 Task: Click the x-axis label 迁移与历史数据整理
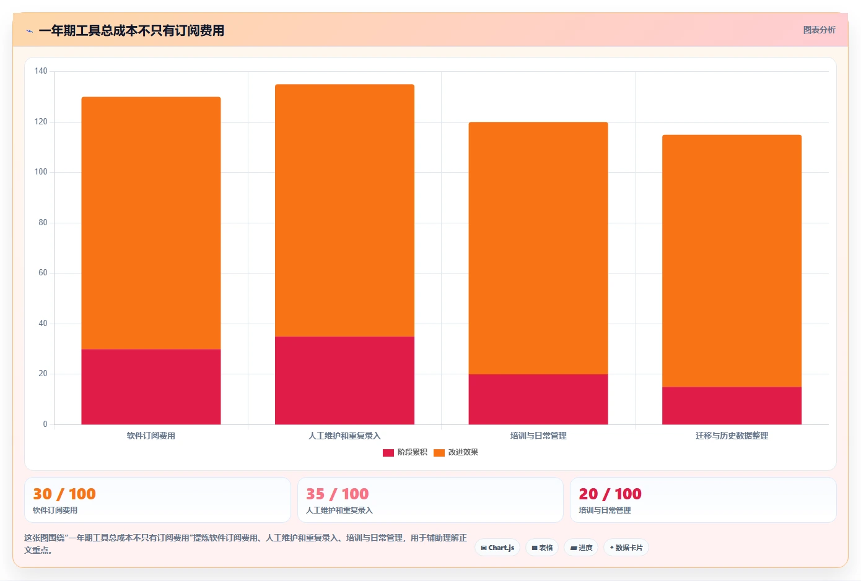coord(732,436)
